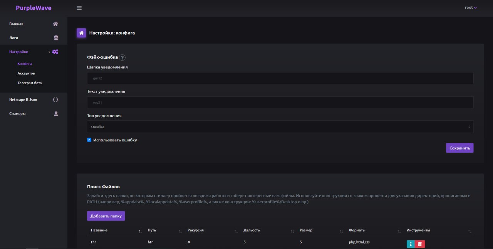
Task: Open the Тип уведомления select box
Action: click(x=280, y=127)
